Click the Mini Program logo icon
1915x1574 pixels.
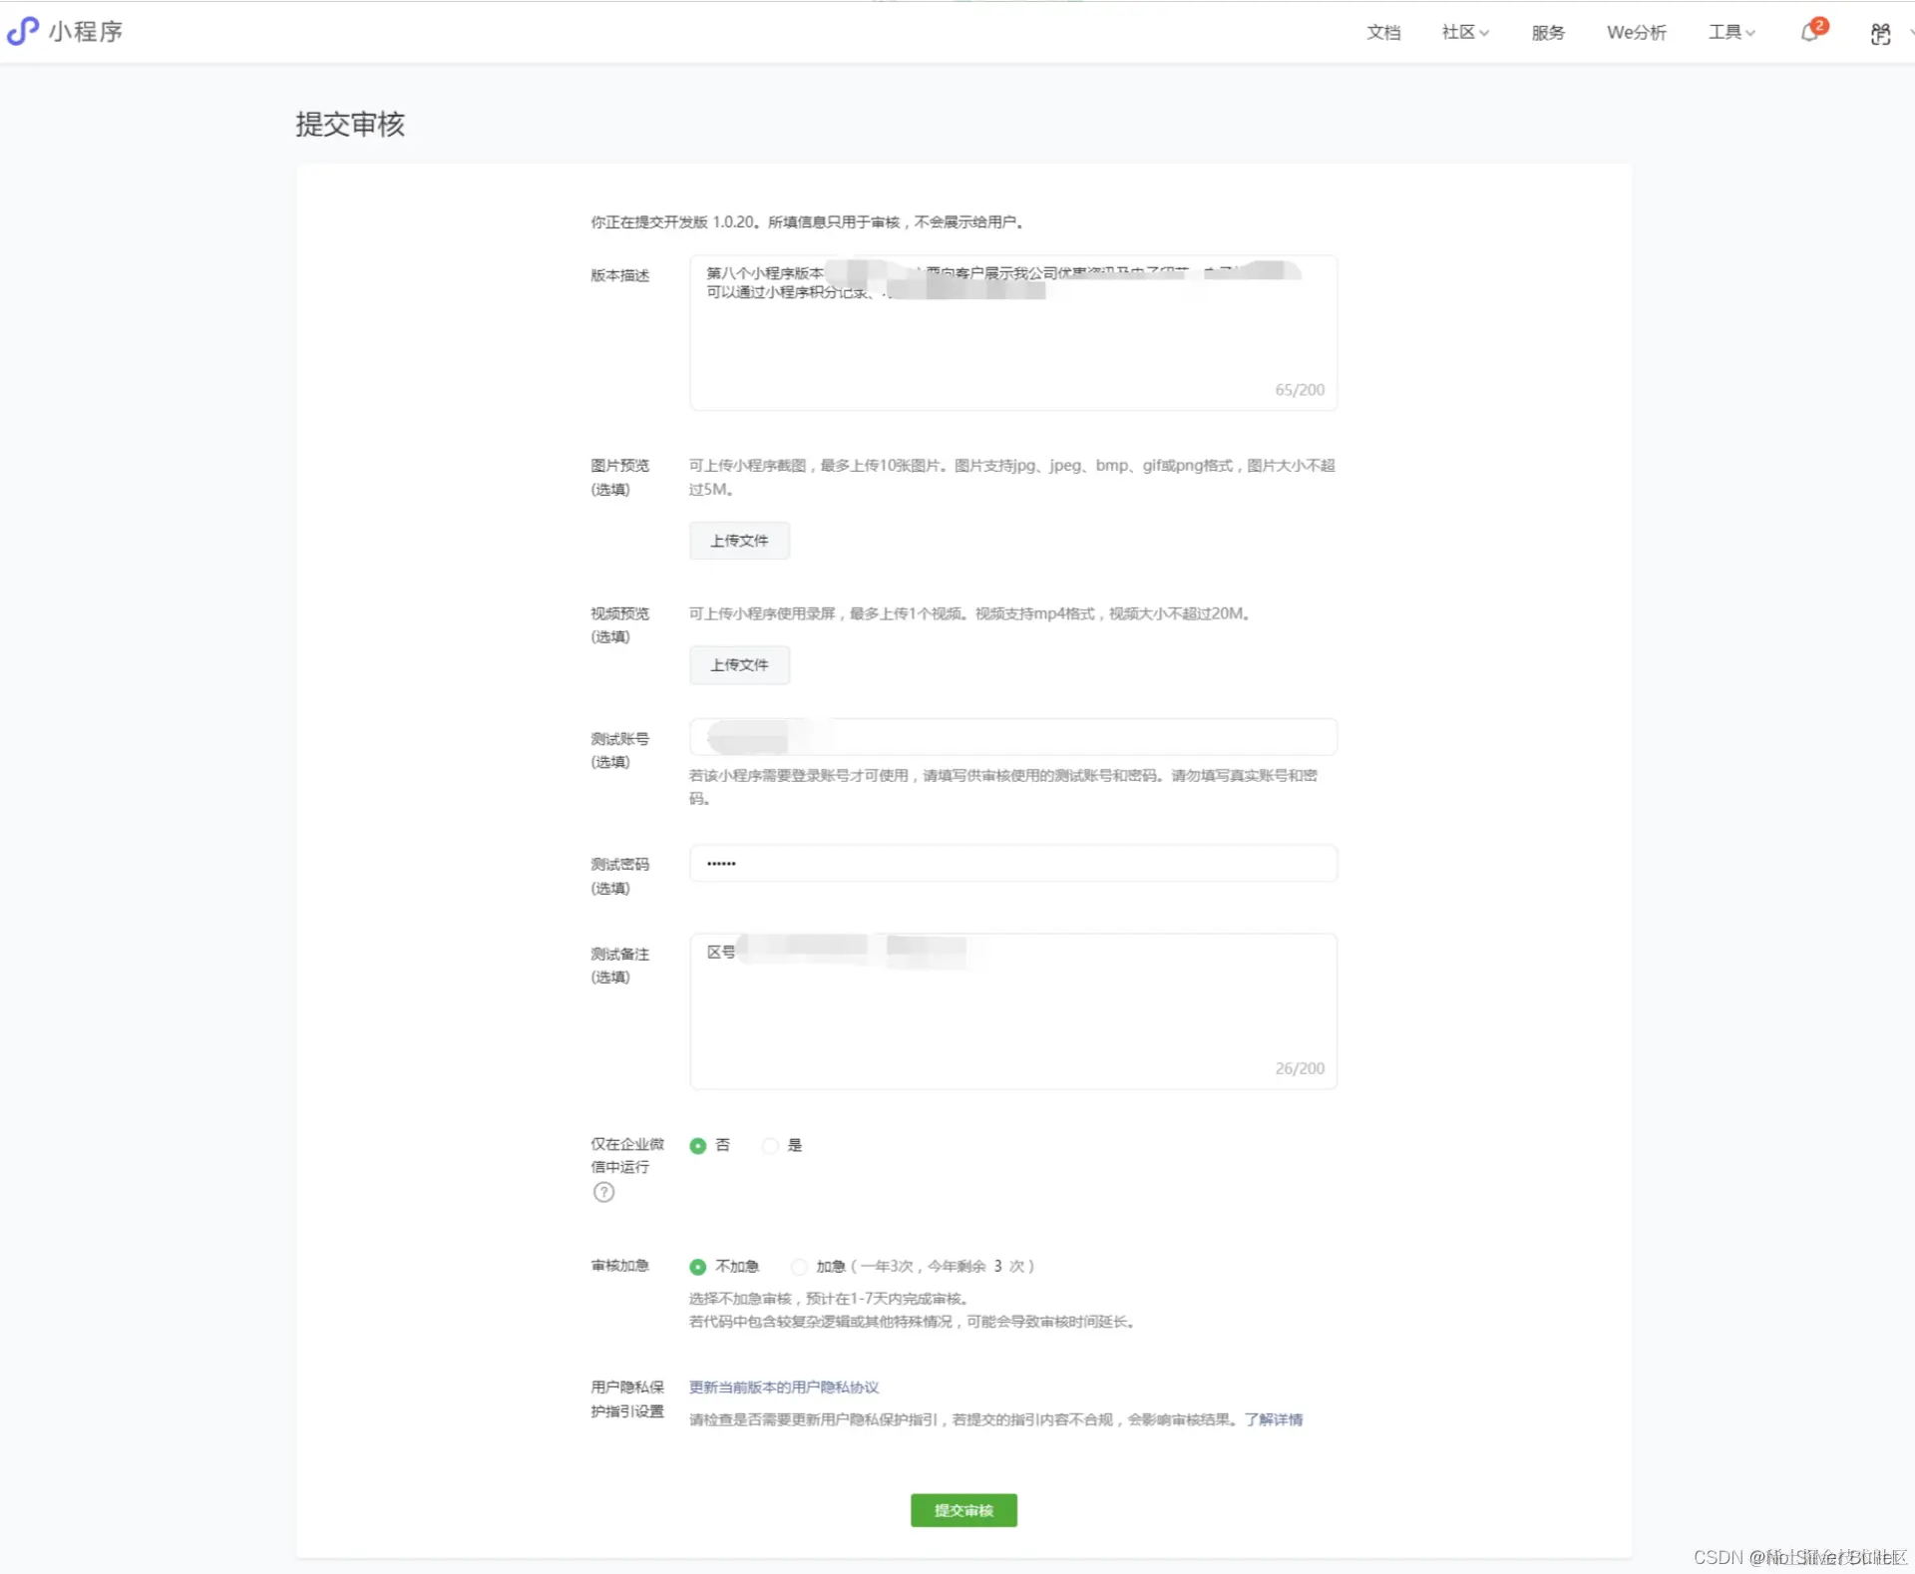(x=23, y=32)
